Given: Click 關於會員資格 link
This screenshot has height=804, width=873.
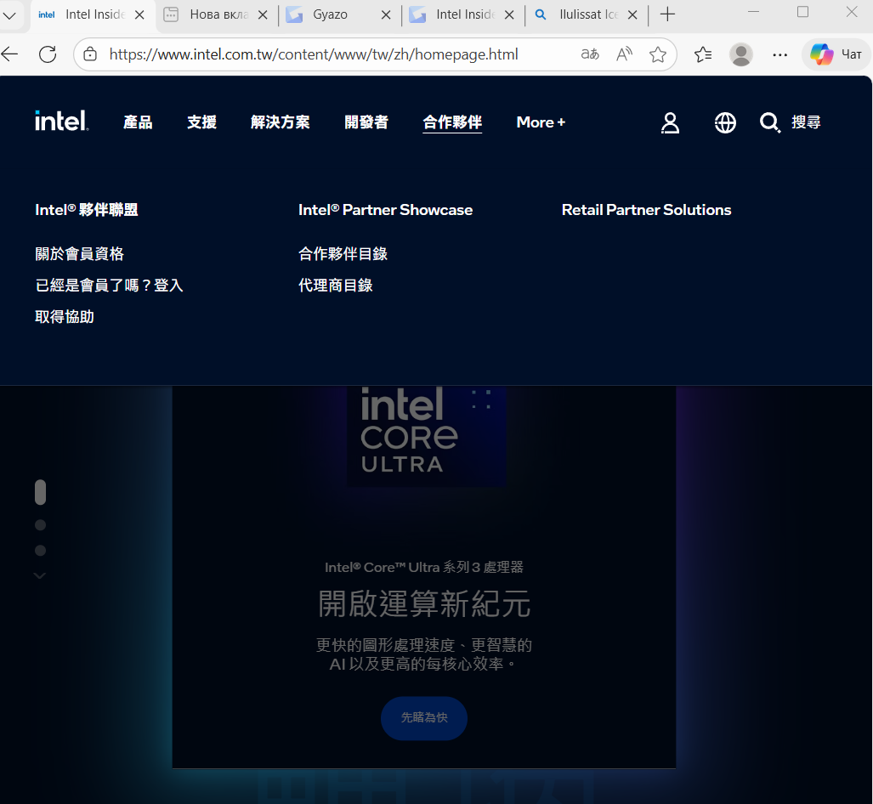Looking at the screenshot, I should (x=79, y=254).
